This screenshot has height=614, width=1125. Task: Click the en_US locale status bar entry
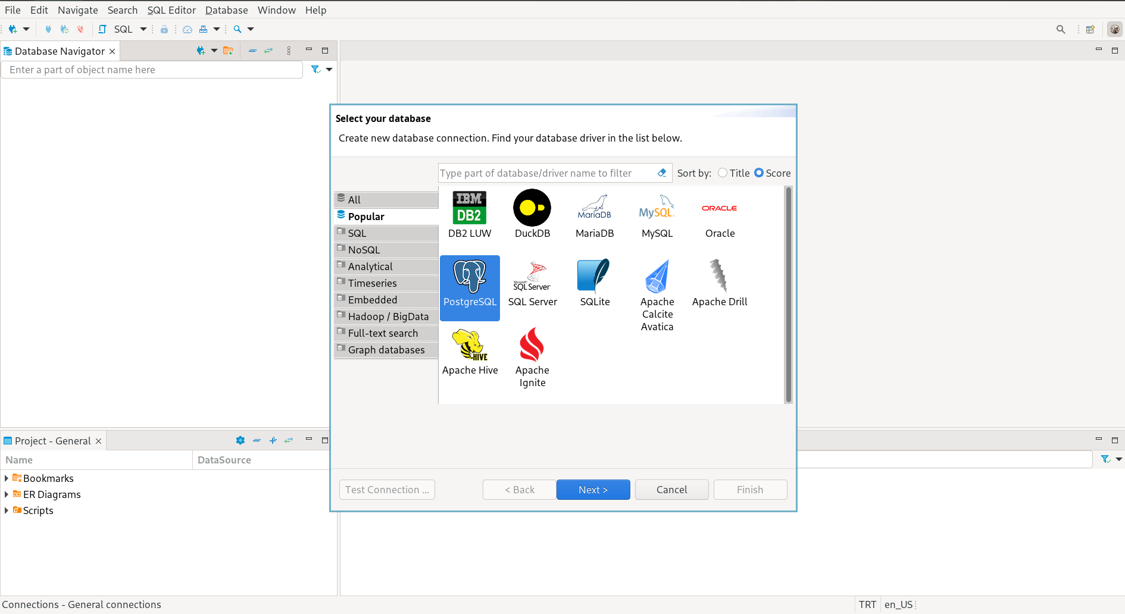click(x=898, y=604)
